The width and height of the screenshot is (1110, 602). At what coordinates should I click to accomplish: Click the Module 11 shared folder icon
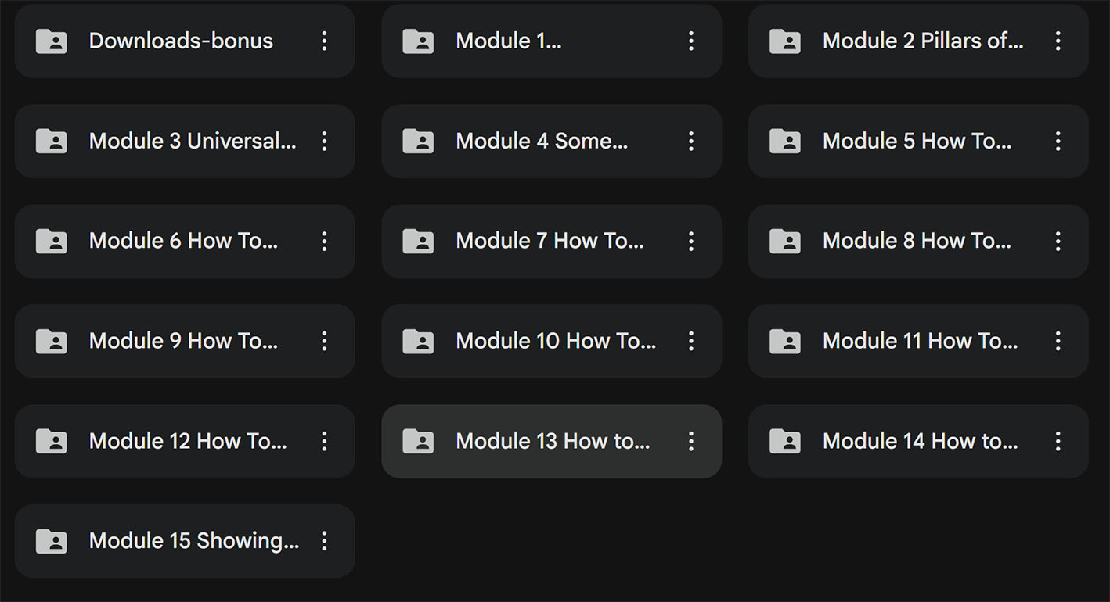click(x=785, y=342)
